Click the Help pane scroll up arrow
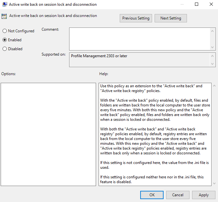Viewport: 218px width, 202px height. [214, 86]
